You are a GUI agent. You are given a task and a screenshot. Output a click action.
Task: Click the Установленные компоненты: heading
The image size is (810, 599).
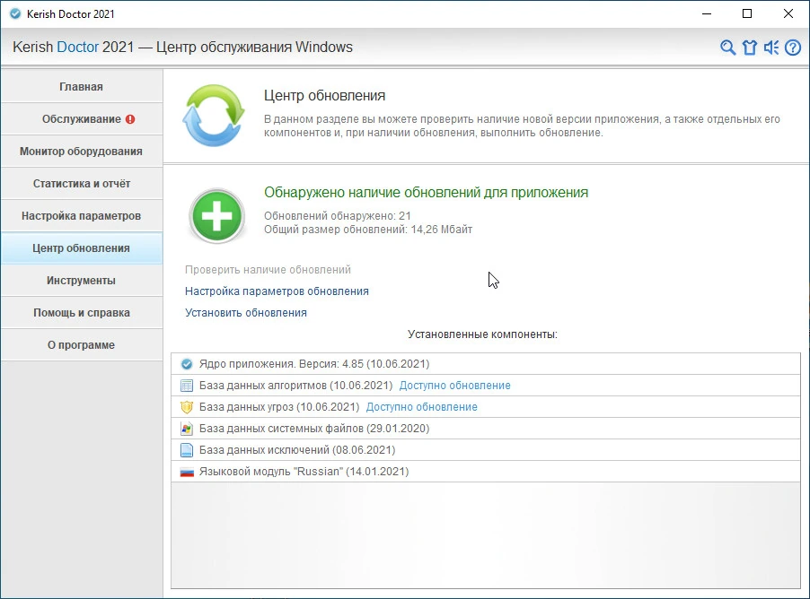[482, 334]
